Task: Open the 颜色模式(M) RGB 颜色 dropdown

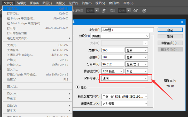Action: (x=112, y=71)
